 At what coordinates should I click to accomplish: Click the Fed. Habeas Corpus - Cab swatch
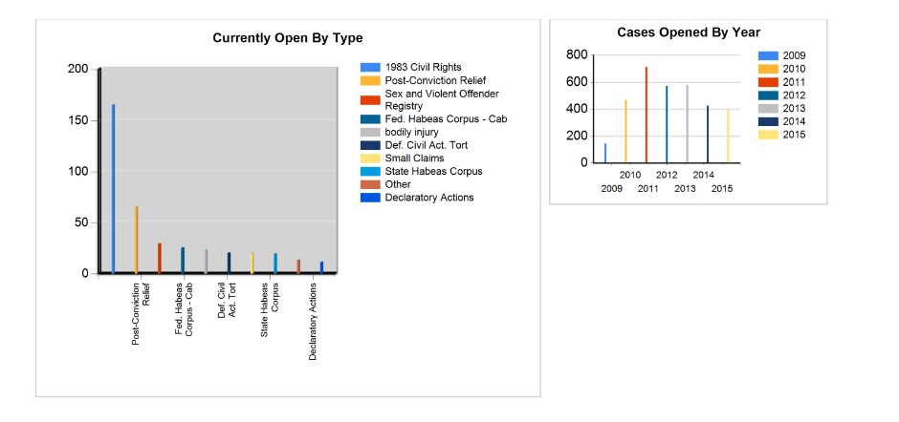[x=370, y=119]
